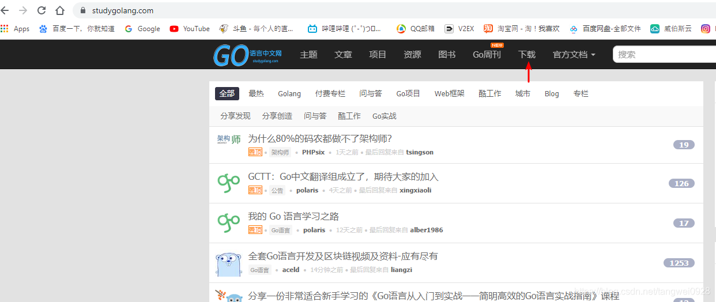
Task: Expand the 官方文档 dropdown menu
Action: [x=574, y=54]
